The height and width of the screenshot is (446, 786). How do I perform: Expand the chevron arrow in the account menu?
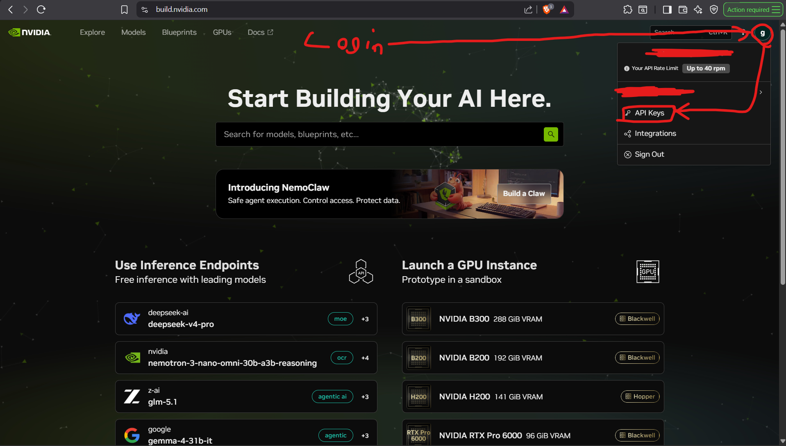point(761,92)
